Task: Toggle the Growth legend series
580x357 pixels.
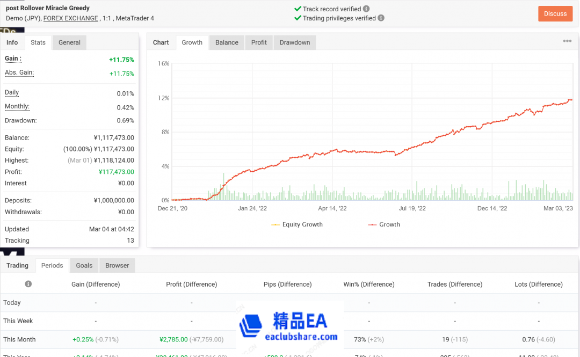Action: (x=384, y=224)
